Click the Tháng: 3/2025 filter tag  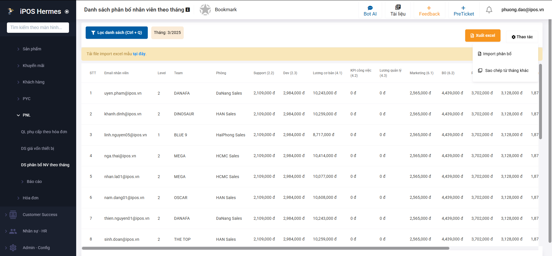(167, 33)
